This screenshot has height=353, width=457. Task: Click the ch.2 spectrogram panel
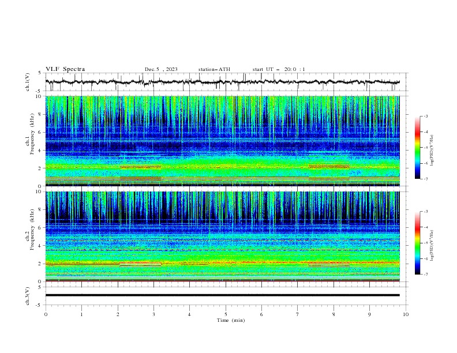[x=222, y=236]
